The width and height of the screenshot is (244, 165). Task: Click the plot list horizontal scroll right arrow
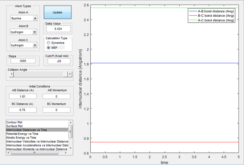pyautogui.click(x=66, y=153)
